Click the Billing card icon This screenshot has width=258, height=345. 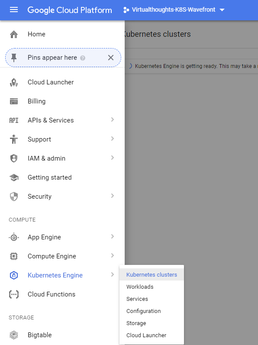14,101
